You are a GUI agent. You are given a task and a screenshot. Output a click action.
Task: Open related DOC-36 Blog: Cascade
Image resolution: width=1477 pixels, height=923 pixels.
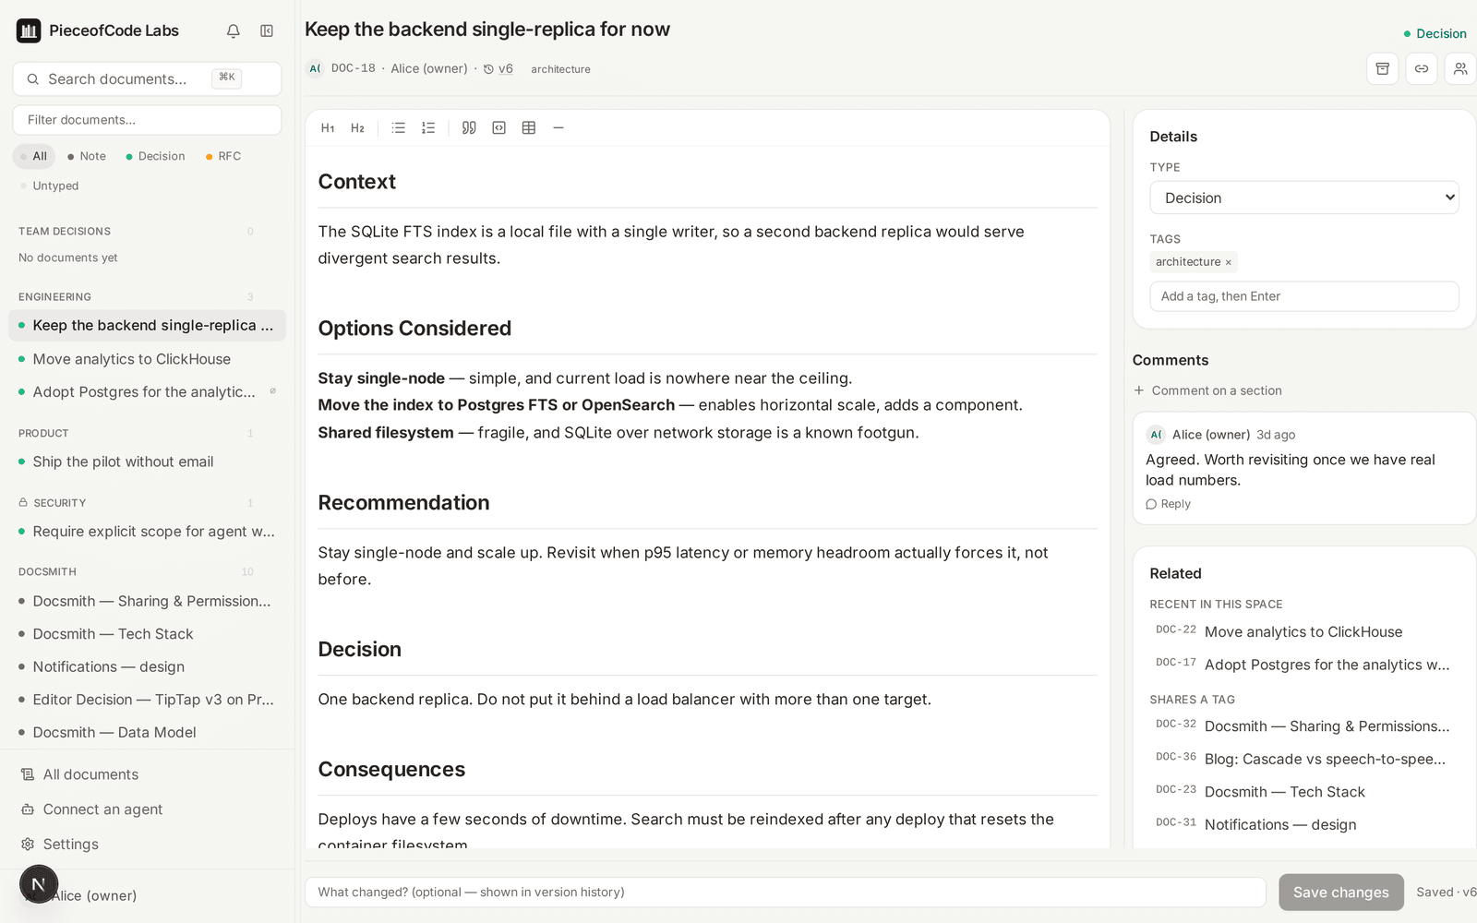pyautogui.click(x=1303, y=759)
